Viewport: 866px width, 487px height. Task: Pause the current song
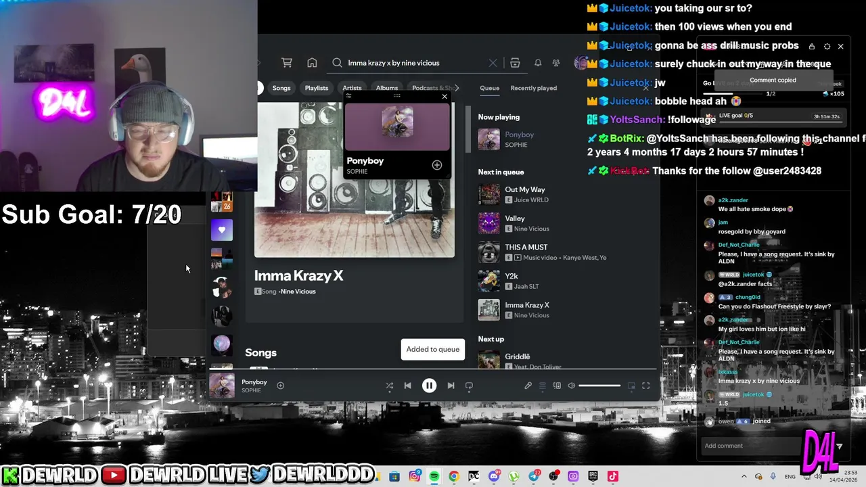429,386
